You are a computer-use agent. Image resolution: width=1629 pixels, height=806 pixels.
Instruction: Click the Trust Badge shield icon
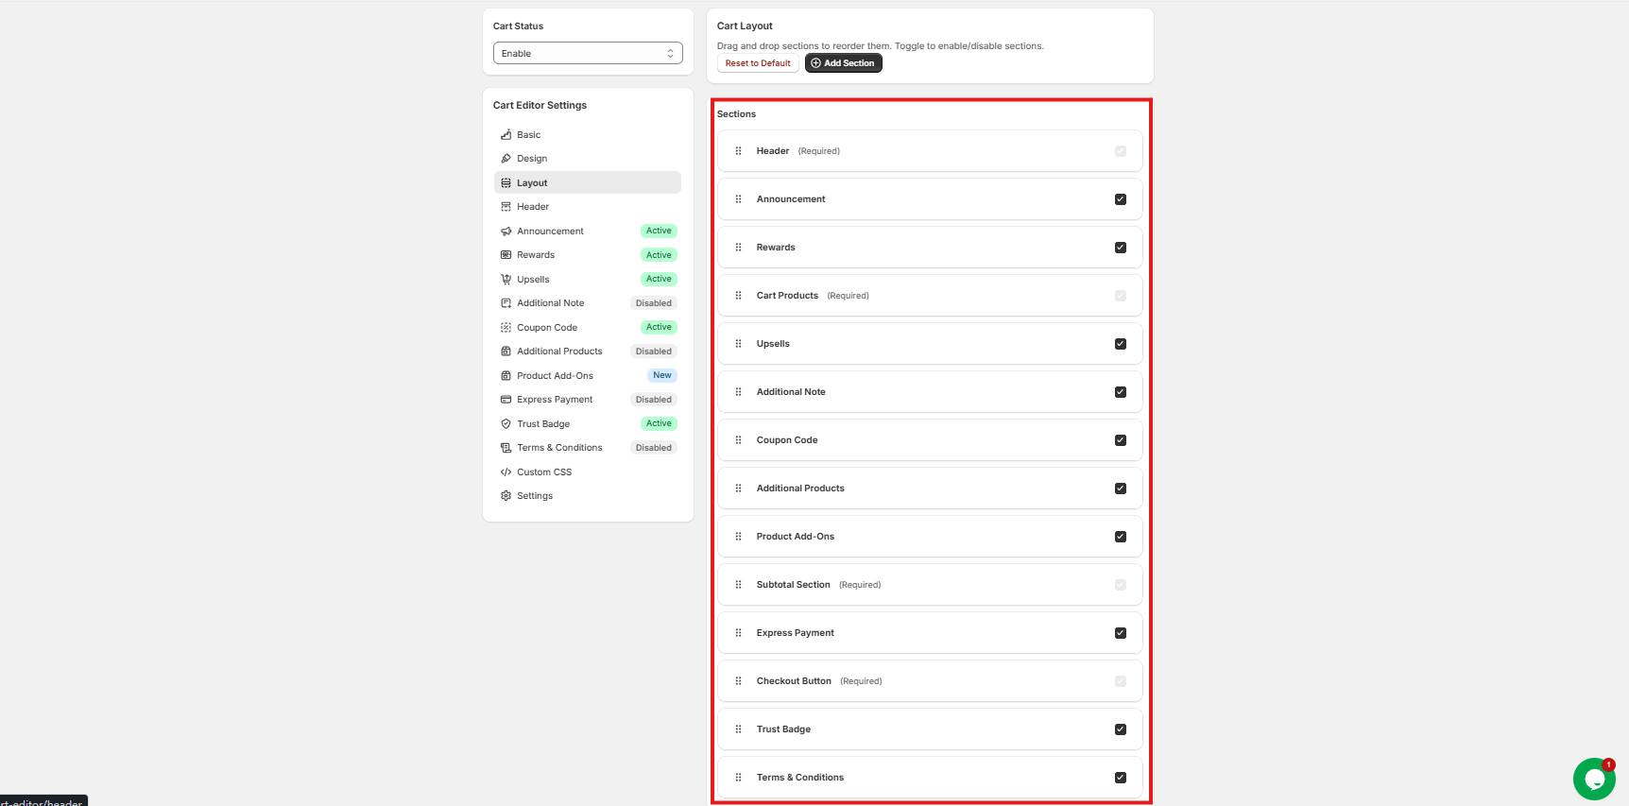pos(506,424)
